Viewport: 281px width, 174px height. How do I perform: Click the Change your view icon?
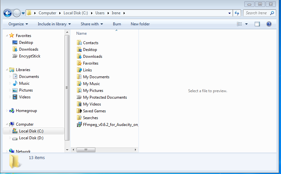click(239, 24)
